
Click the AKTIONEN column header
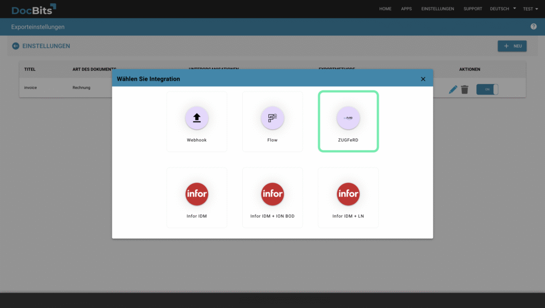coord(469,69)
